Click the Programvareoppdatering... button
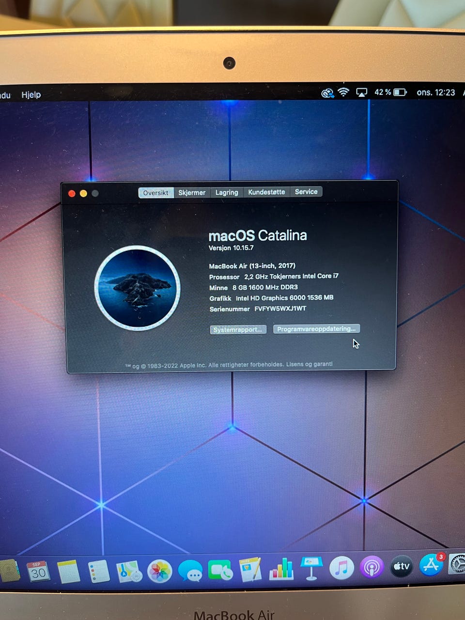 tap(316, 329)
